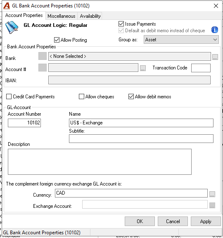Click the Transaction Code input field
Viewport: 223px width, 238px height.
(x=201, y=68)
